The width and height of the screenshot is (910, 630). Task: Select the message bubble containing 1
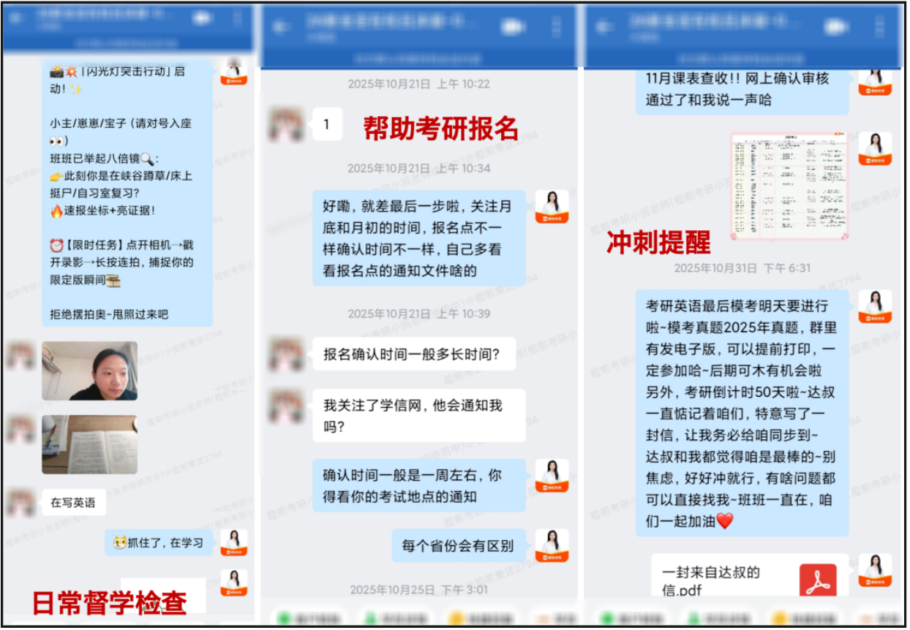click(326, 124)
